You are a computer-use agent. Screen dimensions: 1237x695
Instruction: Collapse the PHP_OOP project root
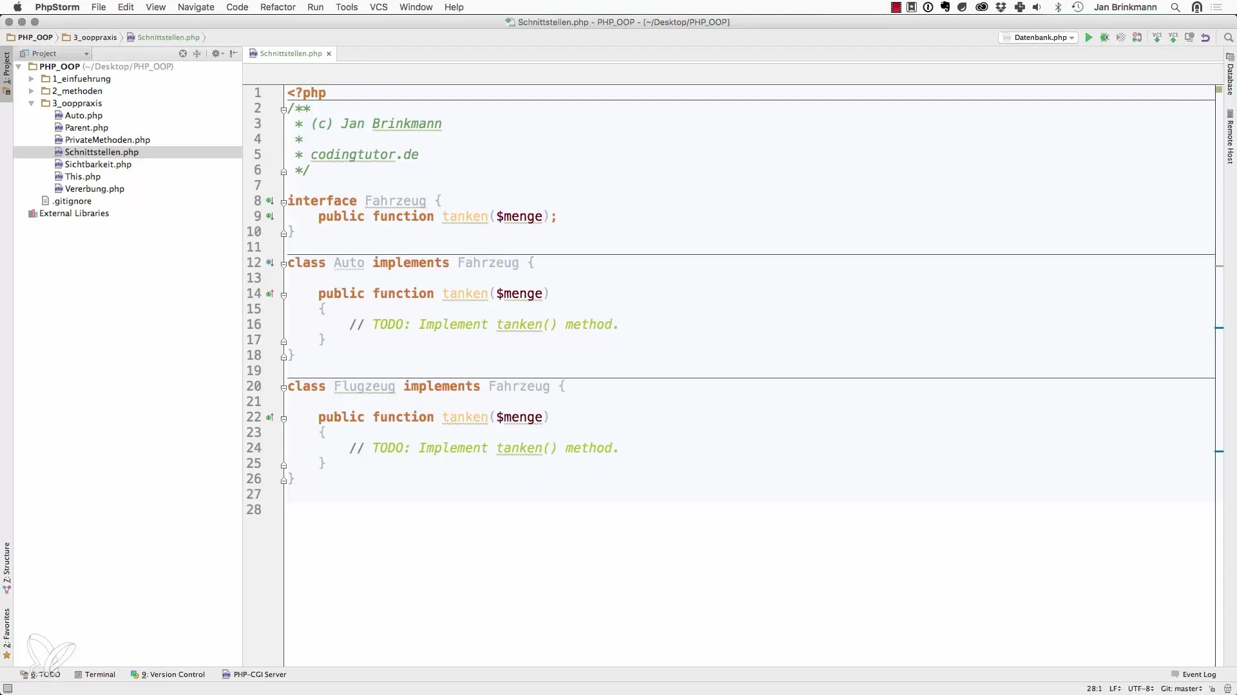[19, 66]
